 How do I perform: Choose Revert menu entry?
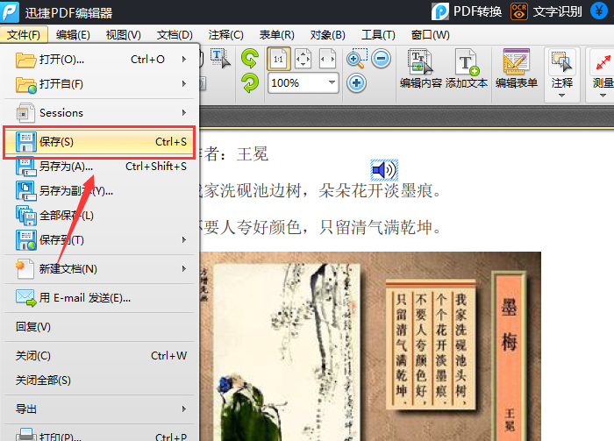[99, 327]
